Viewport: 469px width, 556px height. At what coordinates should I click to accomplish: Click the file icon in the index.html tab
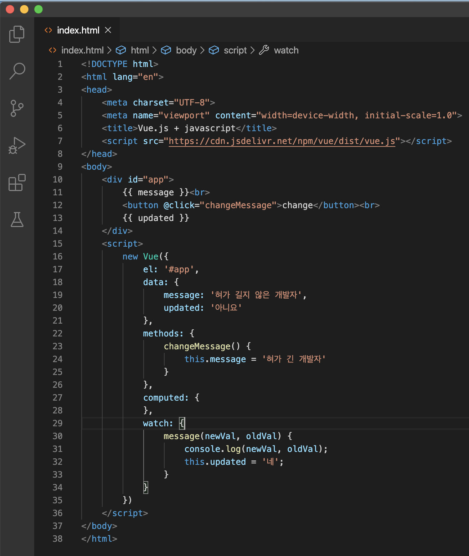(x=48, y=30)
